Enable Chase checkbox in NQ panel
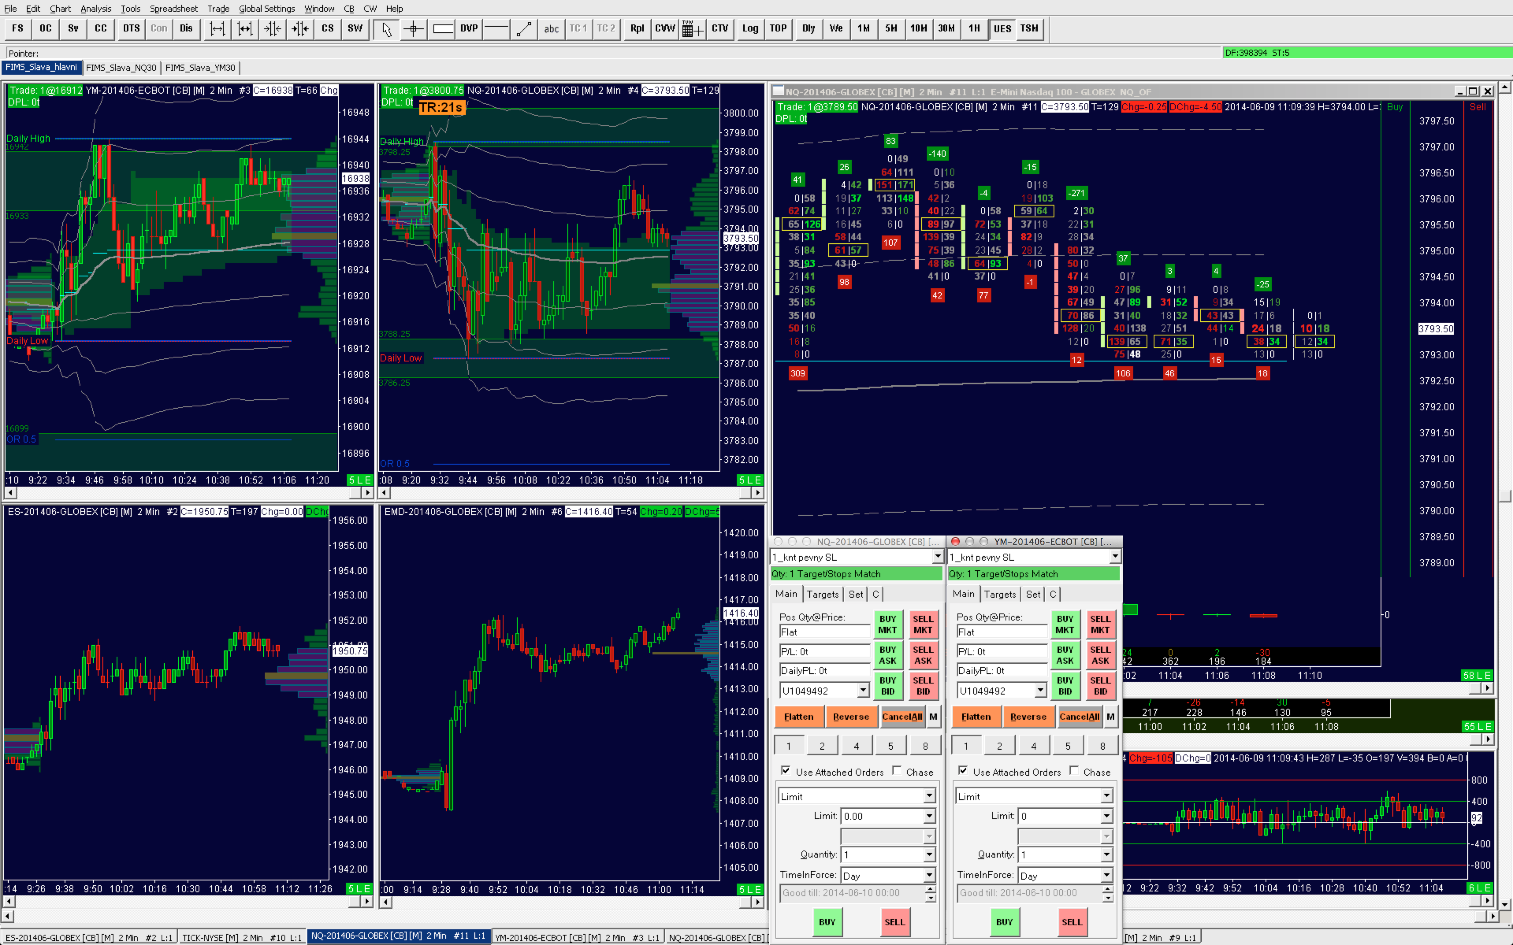 click(x=897, y=771)
